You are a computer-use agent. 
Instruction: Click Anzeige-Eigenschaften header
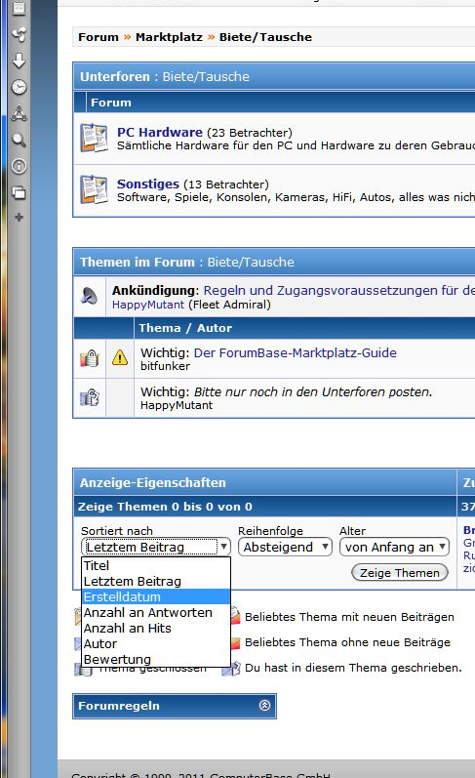click(153, 483)
